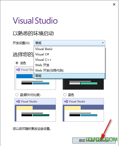Choose Web 开发 from the list

[x=69, y=65]
